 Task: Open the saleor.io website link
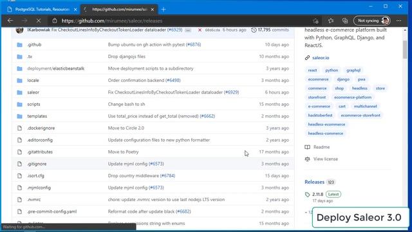[x=321, y=57]
